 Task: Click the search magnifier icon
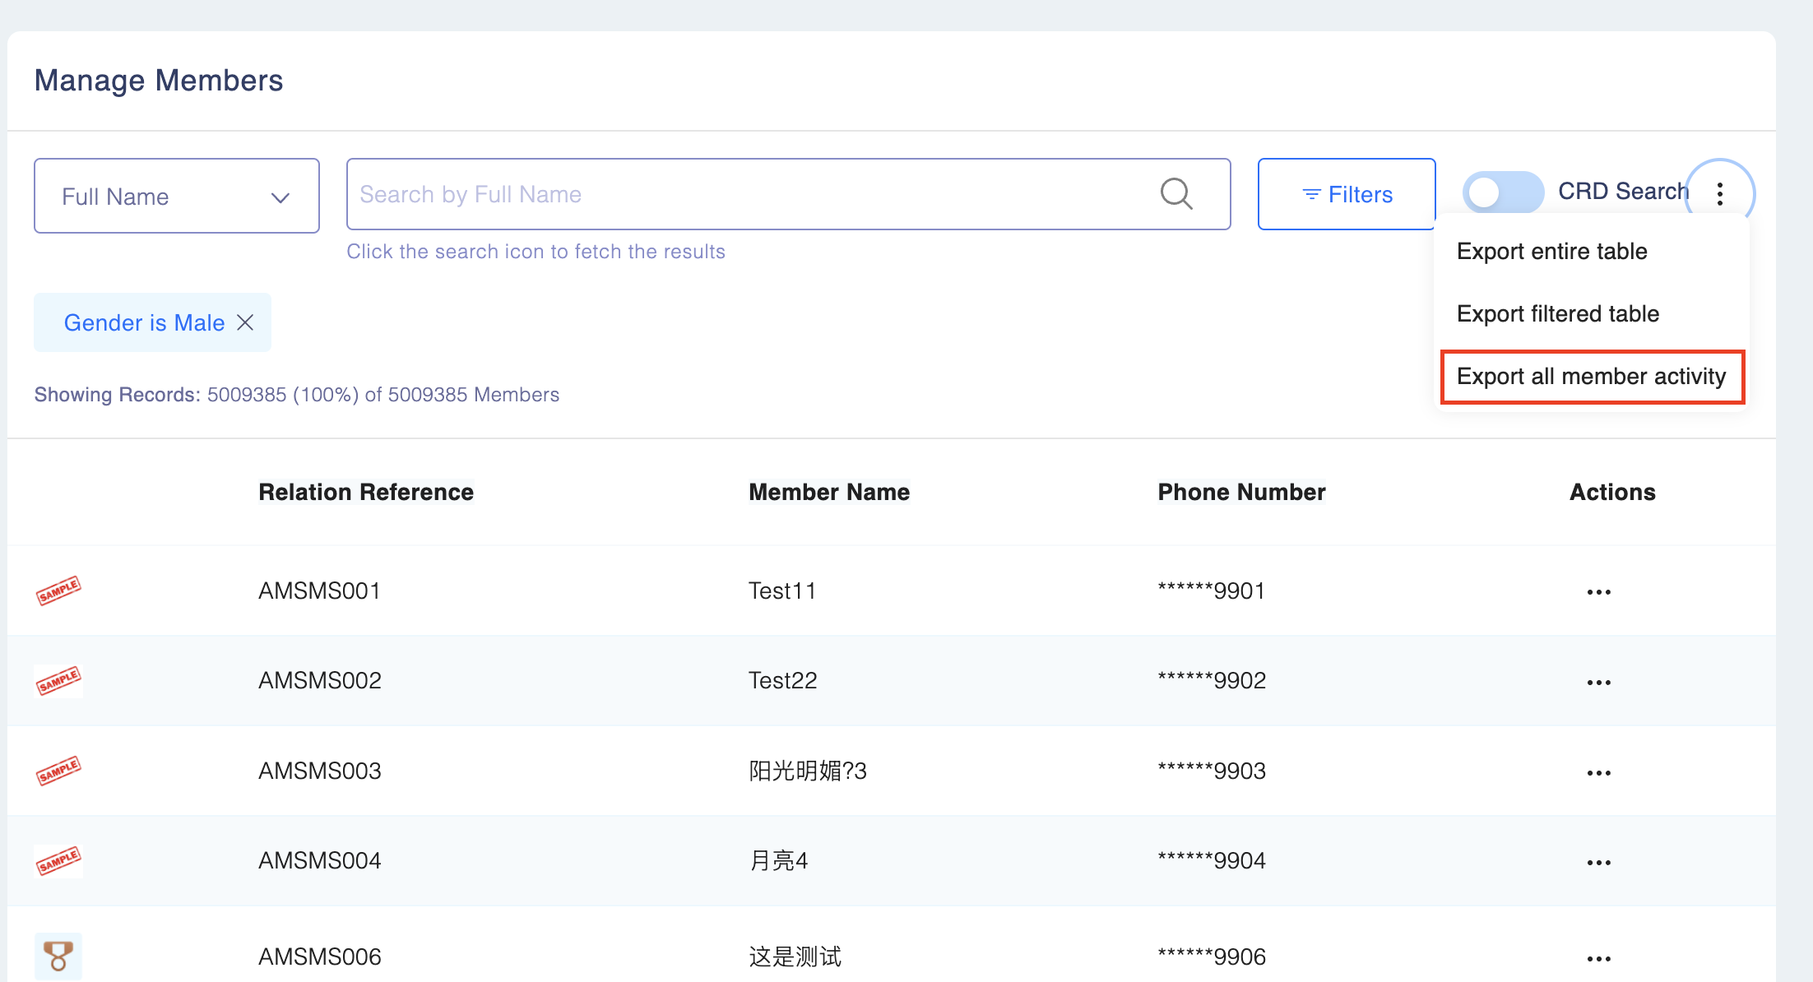(1175, 194)
